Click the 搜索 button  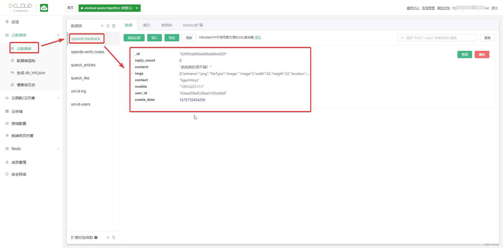(x=488, y=38)
